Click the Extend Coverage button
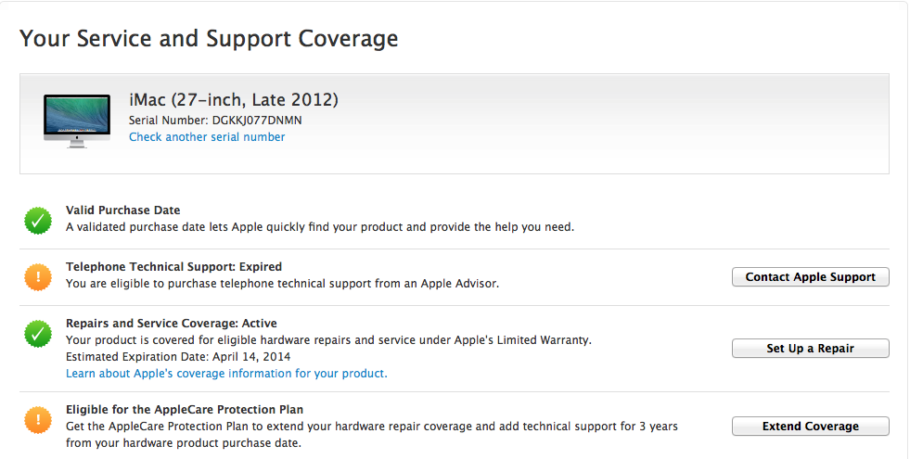Screen dimensions: 910x459 (810, 426)
